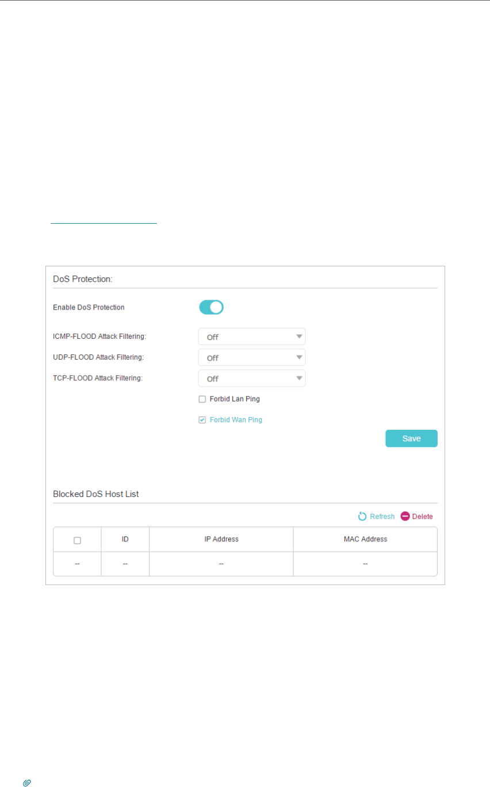Click the Save button

coord(411,438)
